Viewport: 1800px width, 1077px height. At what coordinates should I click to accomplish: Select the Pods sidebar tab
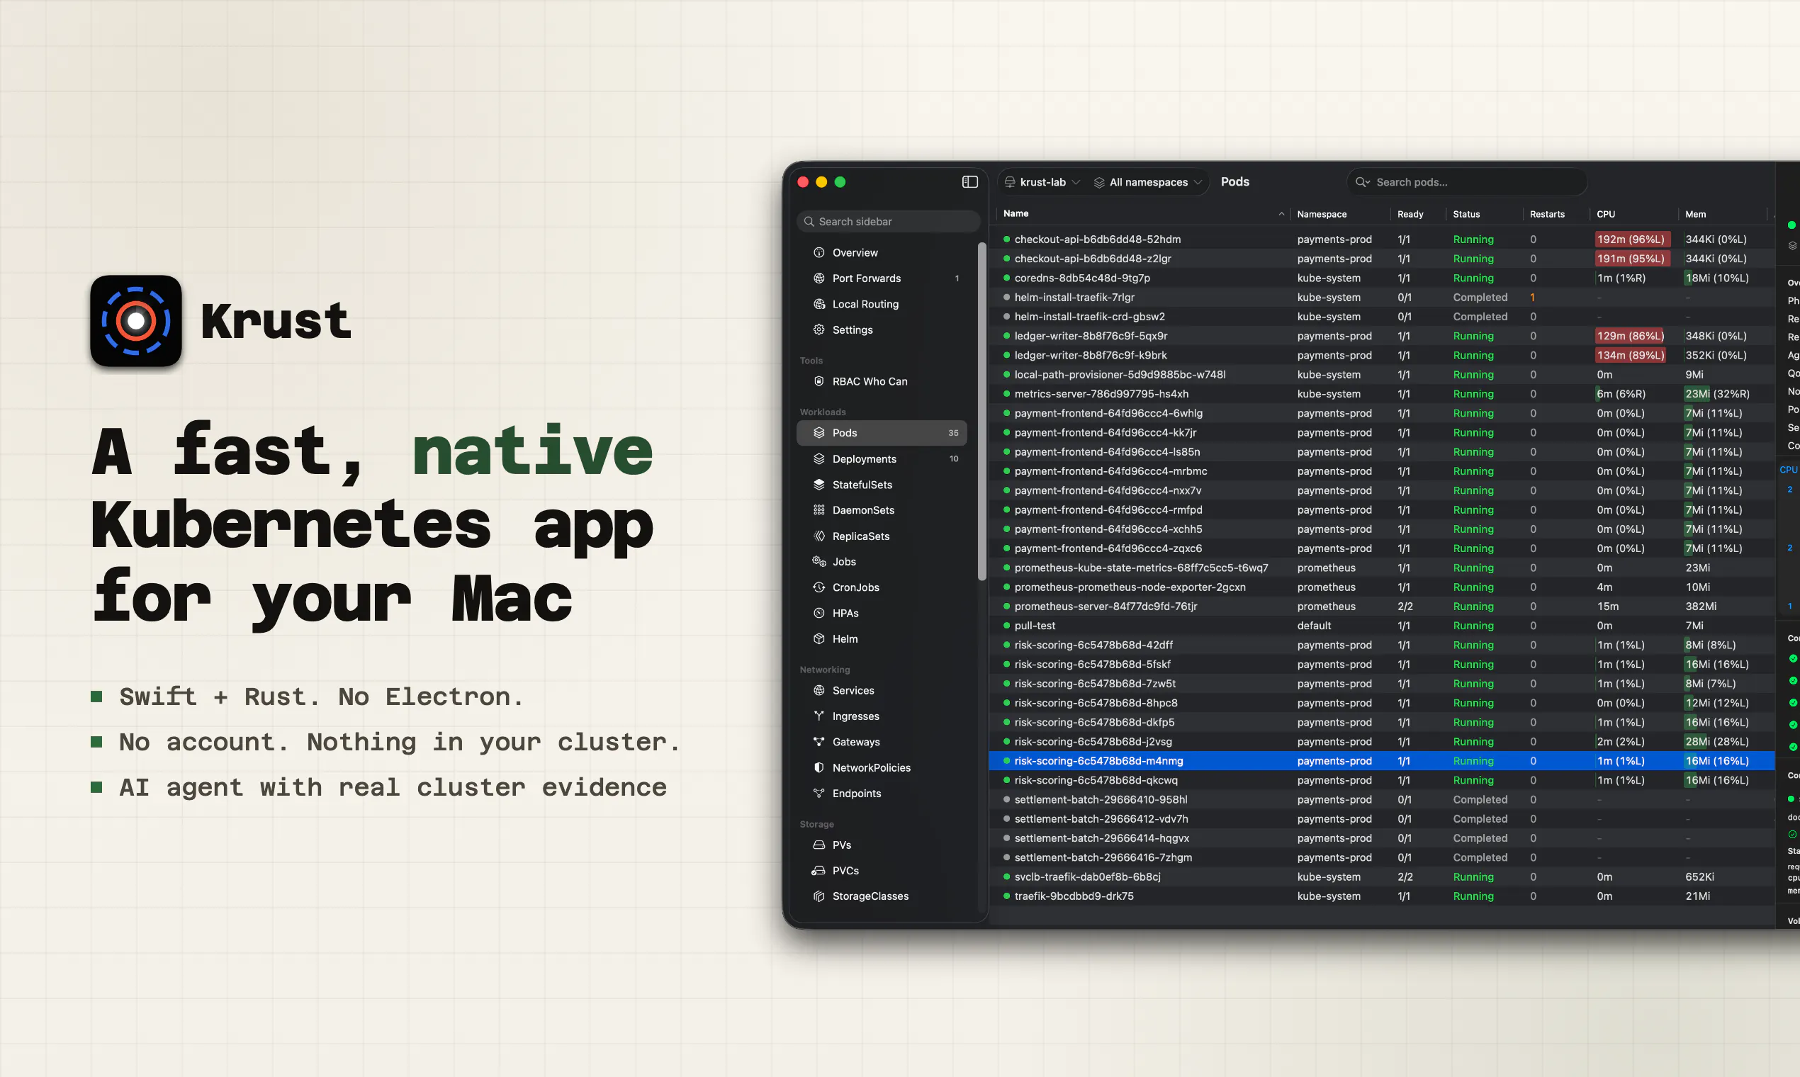(881, 432)
